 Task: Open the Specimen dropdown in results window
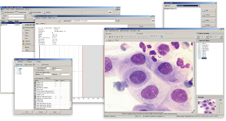click(116, 21)
